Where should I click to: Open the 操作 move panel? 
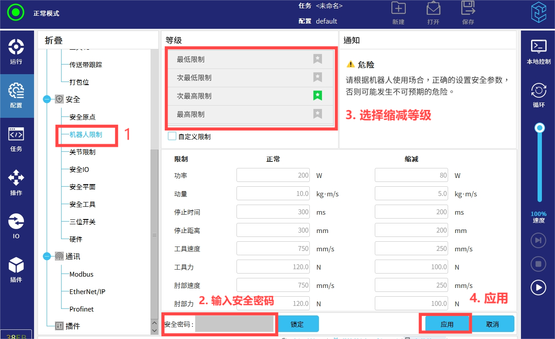point(16,182)
